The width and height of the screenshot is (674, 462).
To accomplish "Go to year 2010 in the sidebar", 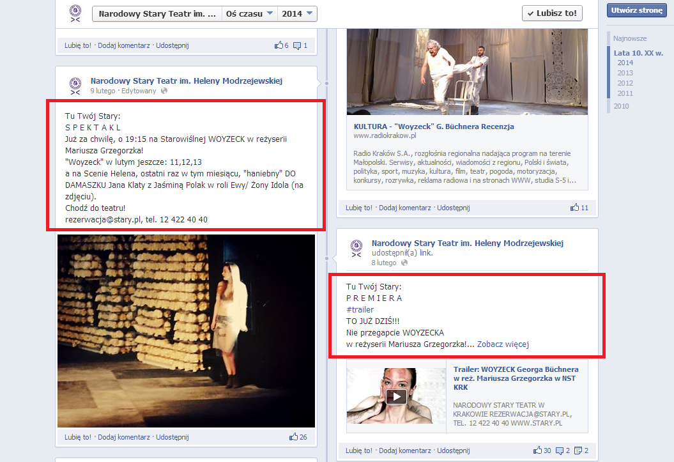I will click(x=621, y=106).
